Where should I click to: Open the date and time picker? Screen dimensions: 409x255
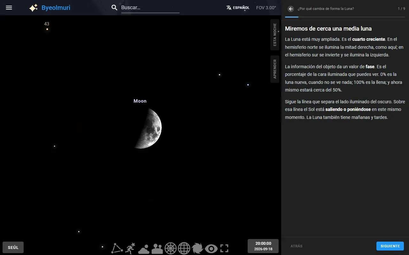coord(263,246)
